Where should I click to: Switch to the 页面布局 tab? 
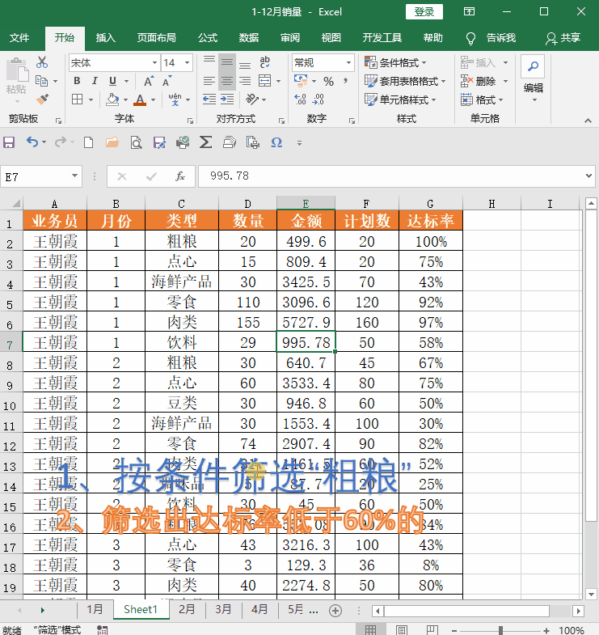157,38
